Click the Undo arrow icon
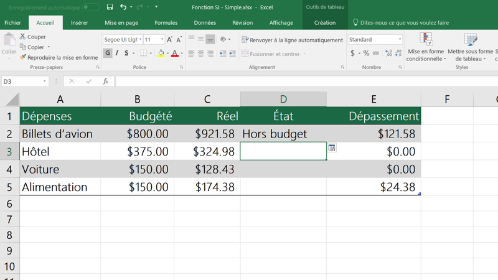This screenshot has width=498, height=280. pos(123,7)
